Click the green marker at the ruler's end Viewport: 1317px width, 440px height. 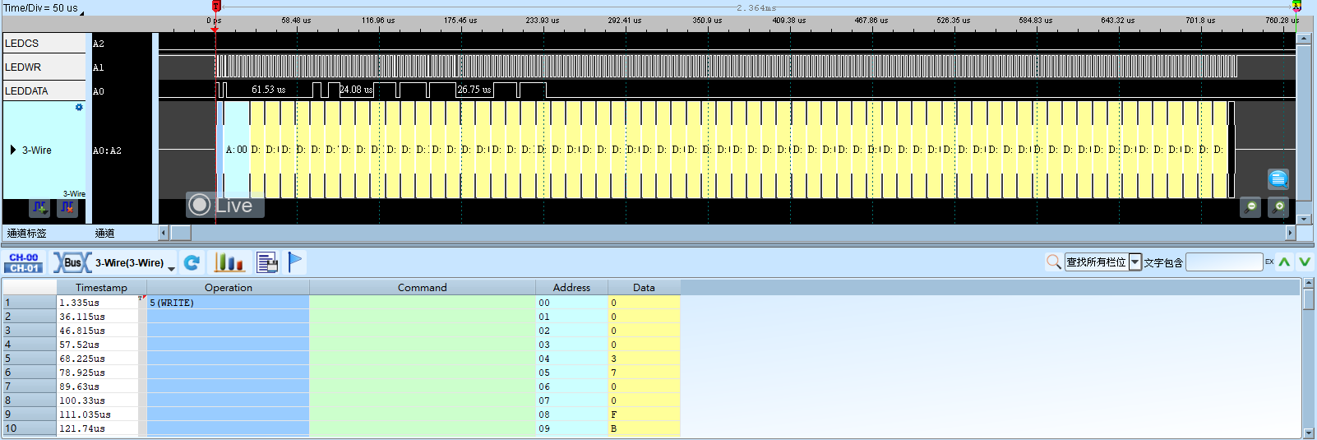pyautogui.click(x=1296, y=6)
